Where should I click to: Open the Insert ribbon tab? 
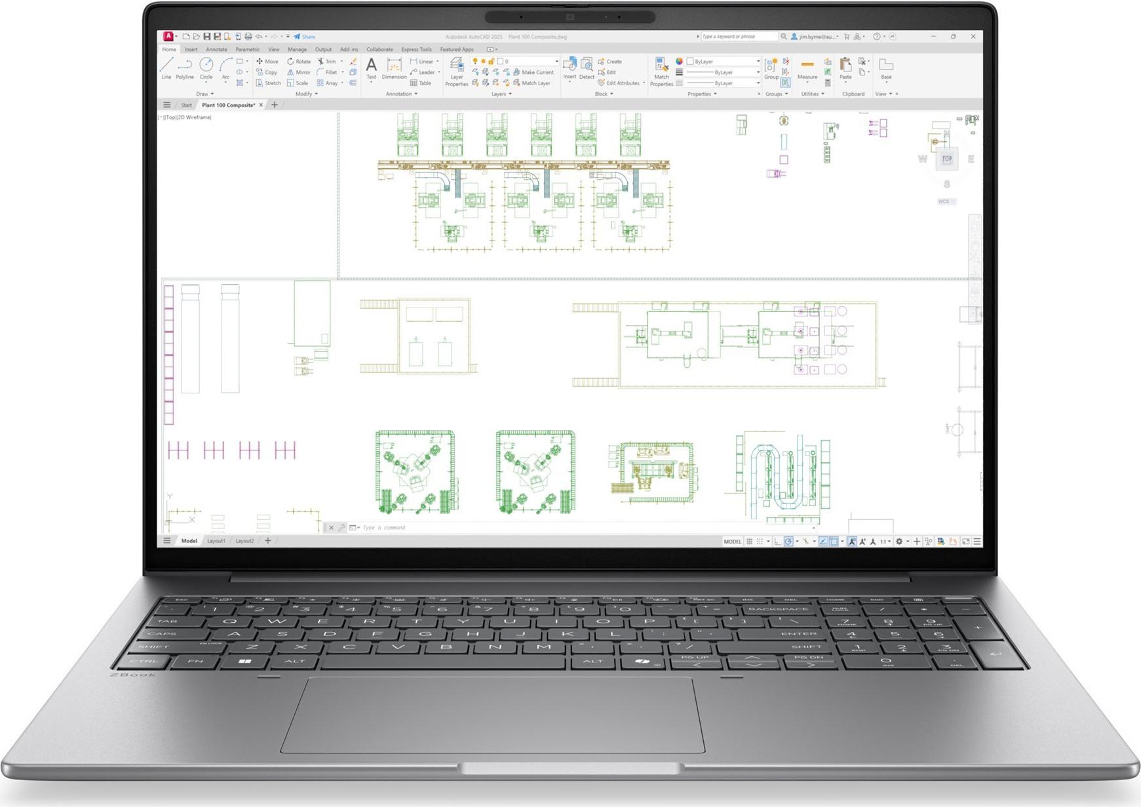(191, 49)
